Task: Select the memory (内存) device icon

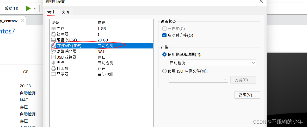Action: click(53, 29)
